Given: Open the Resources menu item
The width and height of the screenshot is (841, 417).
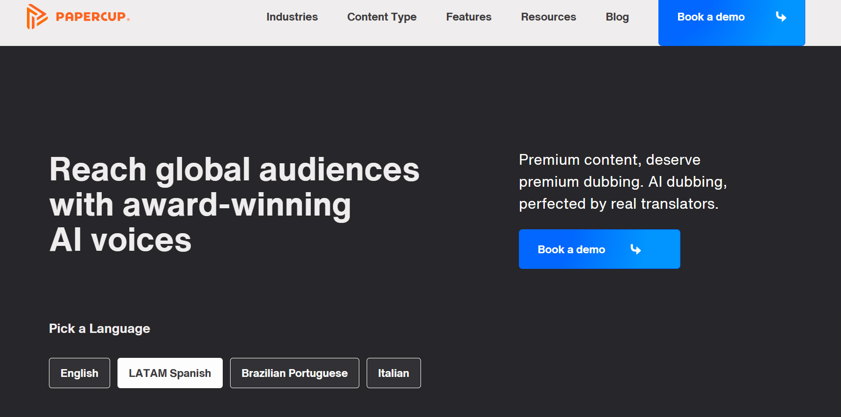Looking at the screenshot, I should (x=548, y=17).
